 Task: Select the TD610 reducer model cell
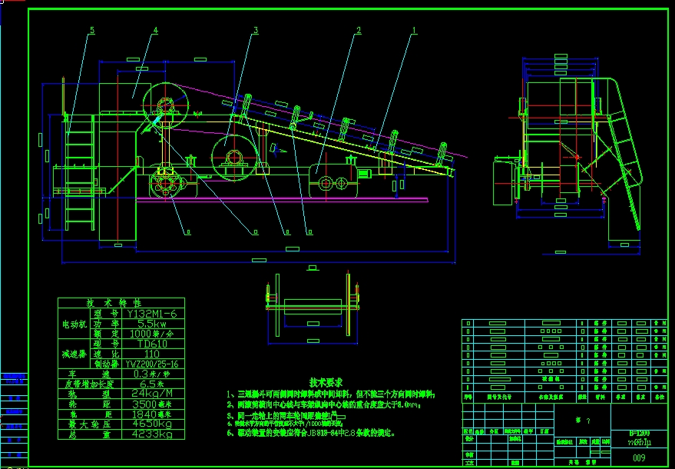(152, 344)
